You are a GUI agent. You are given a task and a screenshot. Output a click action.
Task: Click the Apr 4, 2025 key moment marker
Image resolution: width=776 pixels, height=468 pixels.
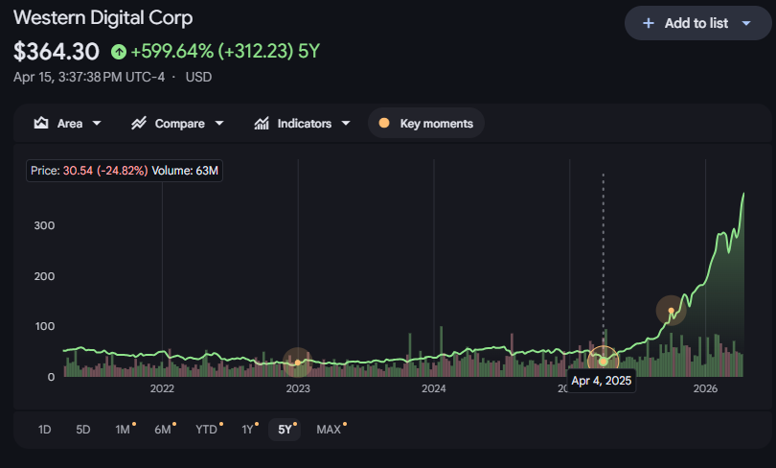[x=604, y=362]
